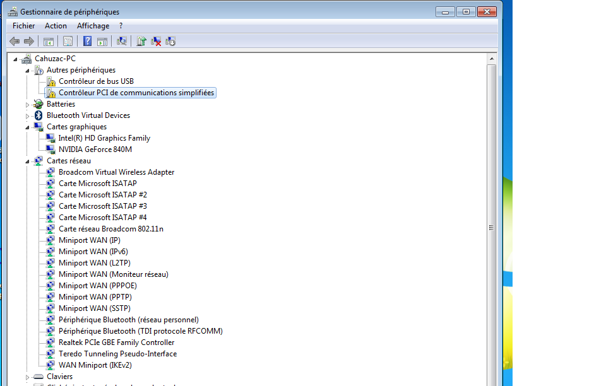Screen dimensions: 606x386
Task: Collapse the Cartes graphiques category
Action: [27, 127]
